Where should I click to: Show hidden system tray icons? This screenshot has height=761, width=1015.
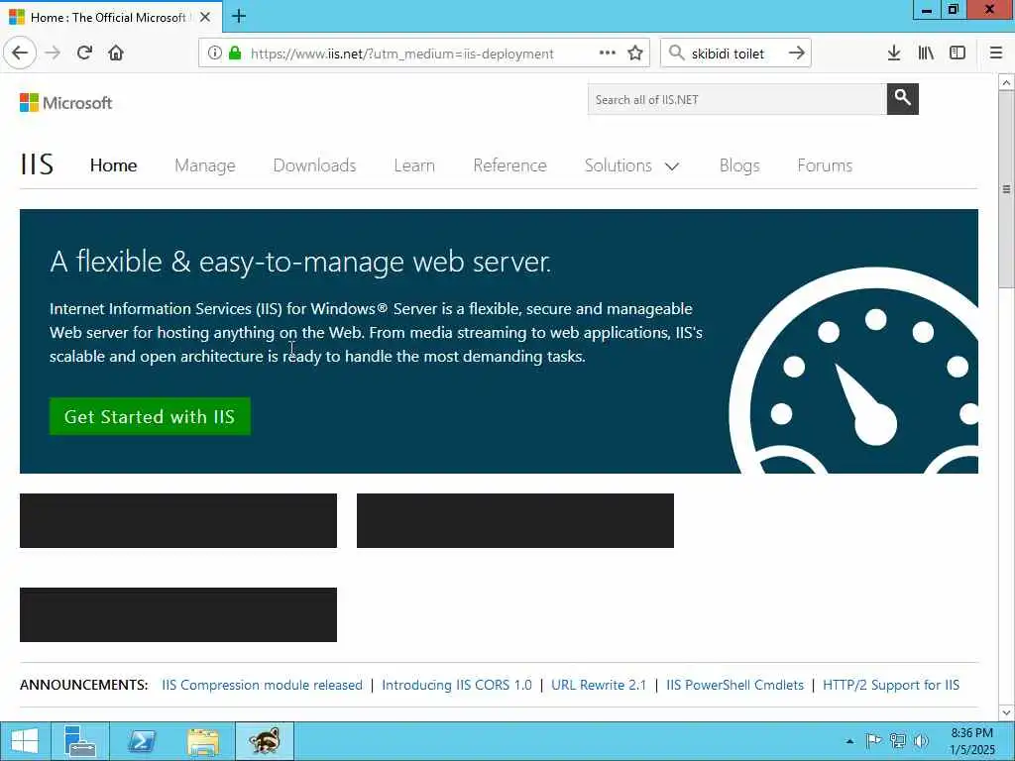tap(849, 741)
